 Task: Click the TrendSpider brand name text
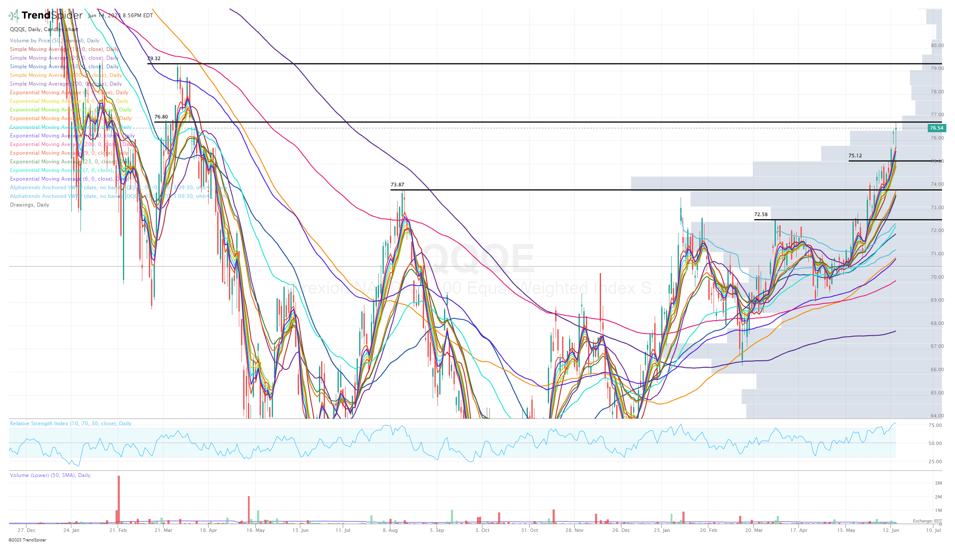tap(52, 16)
